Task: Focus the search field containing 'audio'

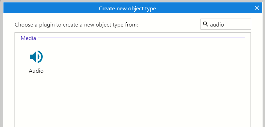Action: [226, 24]
